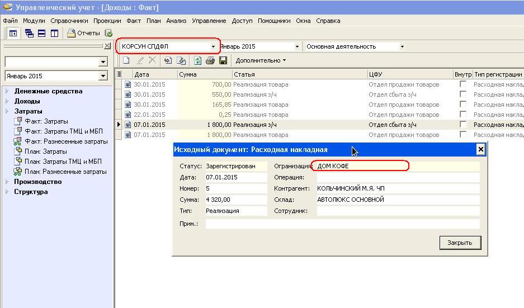
Task: Open the КОРСУН СПДФЛ organization dropdown
Action: point(213,47)
